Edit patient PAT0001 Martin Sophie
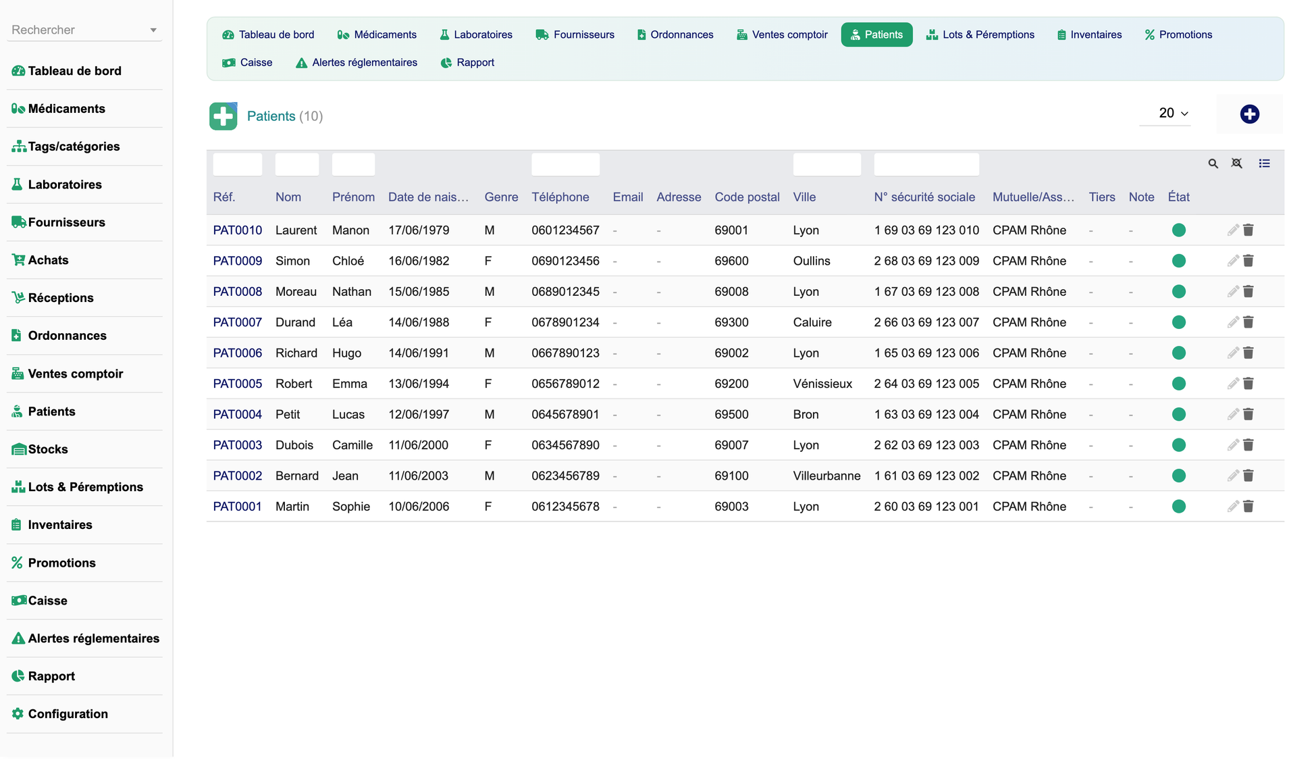The image size is (1314, 760). [x=1233, y=507]
